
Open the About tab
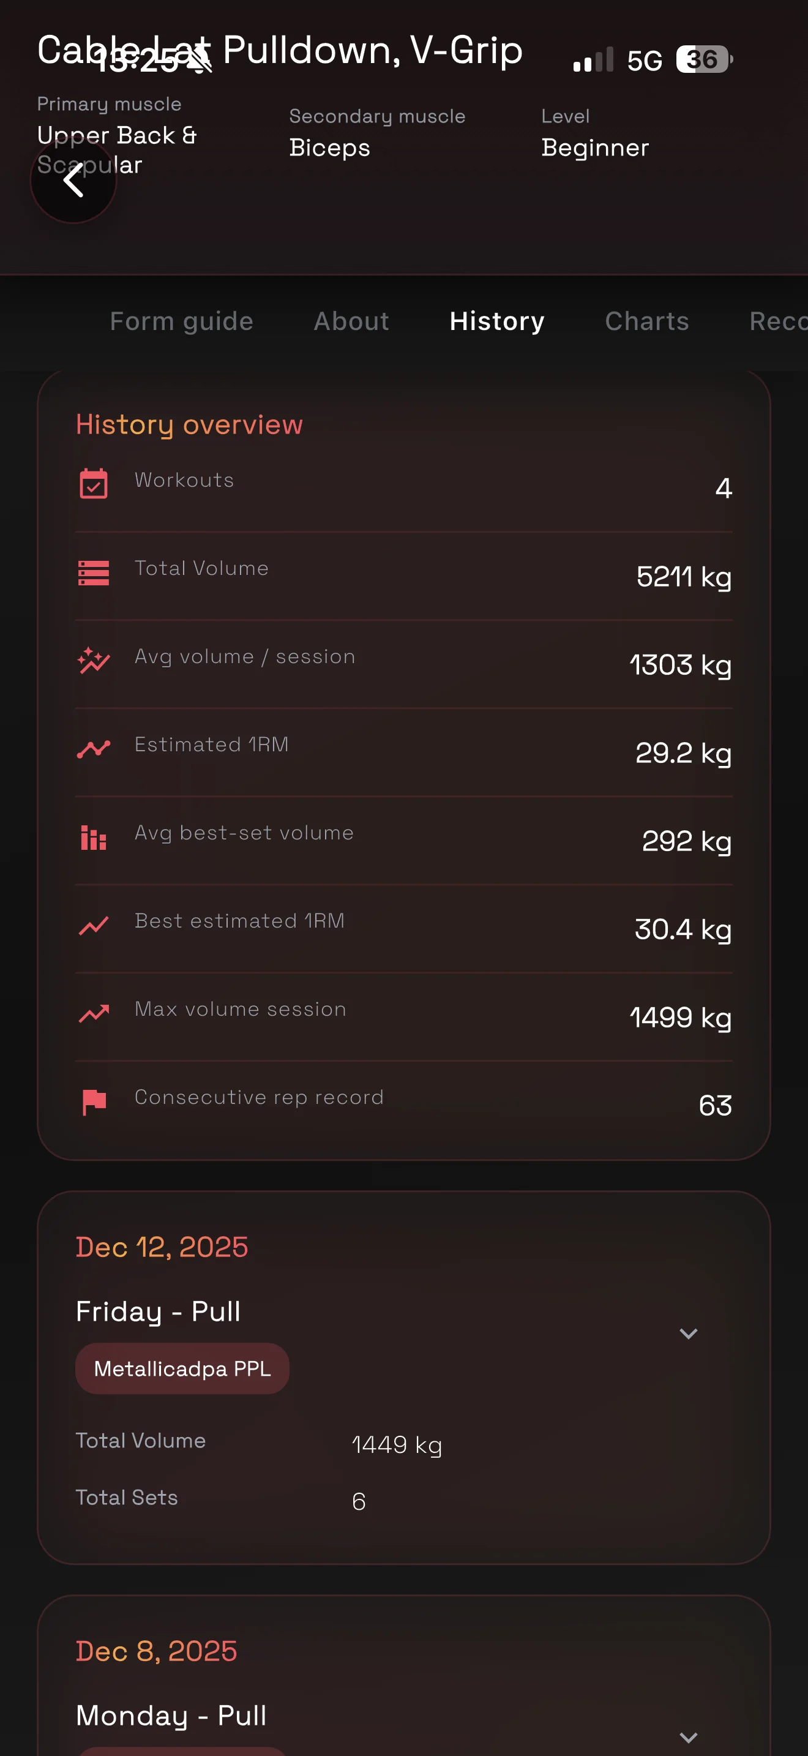(x=351, y=321)
